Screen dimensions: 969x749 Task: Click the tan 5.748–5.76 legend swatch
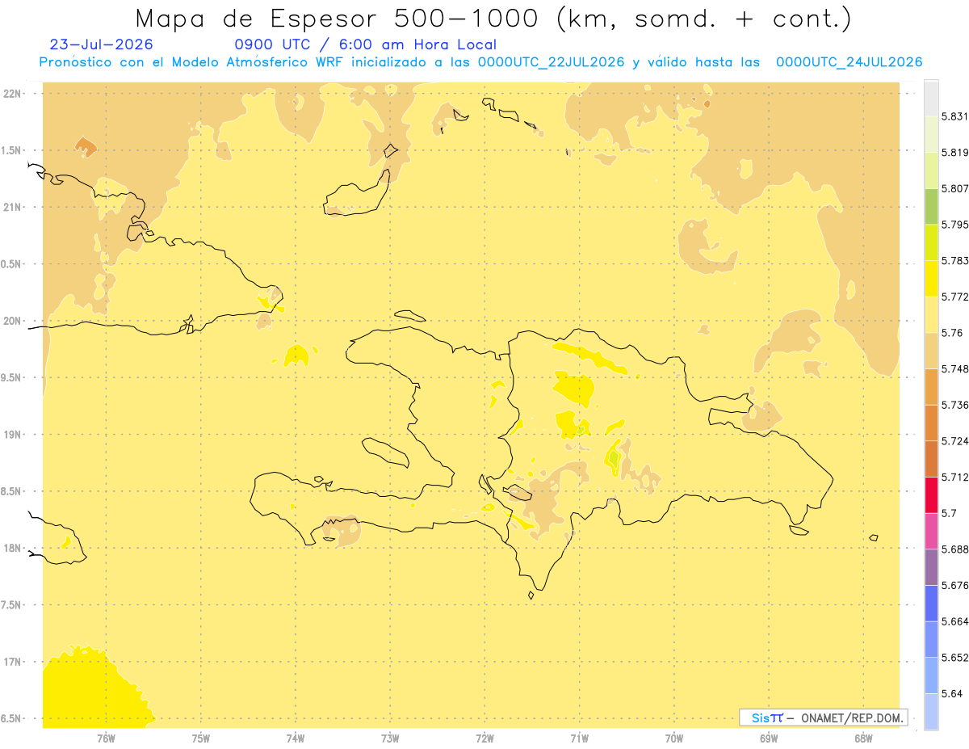(x=931, y=351)
